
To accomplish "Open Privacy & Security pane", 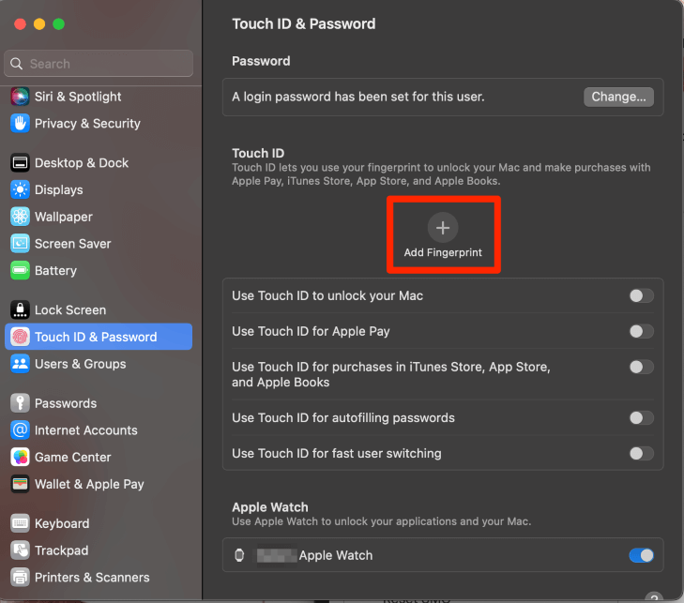I will pyautogui.click(x=86, y=124).
